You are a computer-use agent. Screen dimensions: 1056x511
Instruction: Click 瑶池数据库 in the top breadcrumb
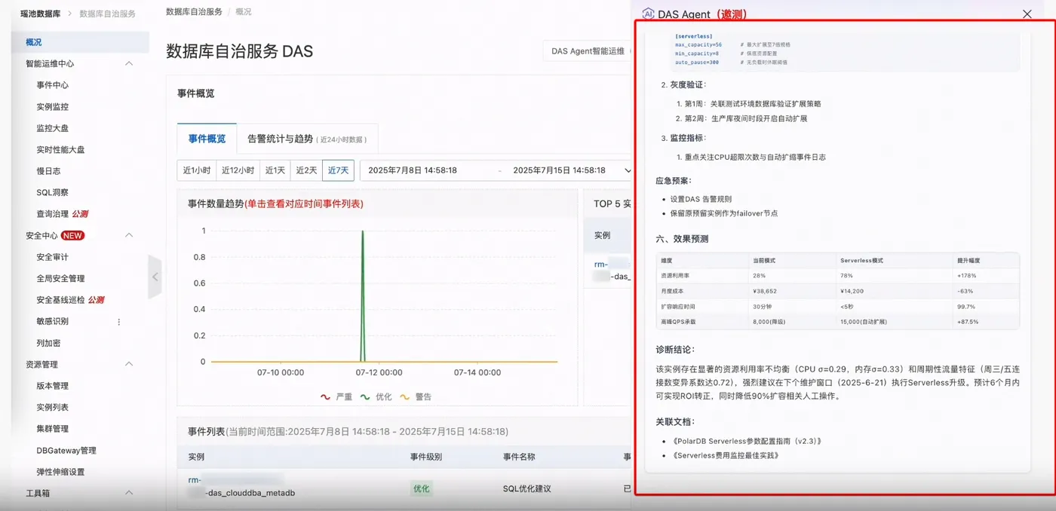[x=41, y=14]
